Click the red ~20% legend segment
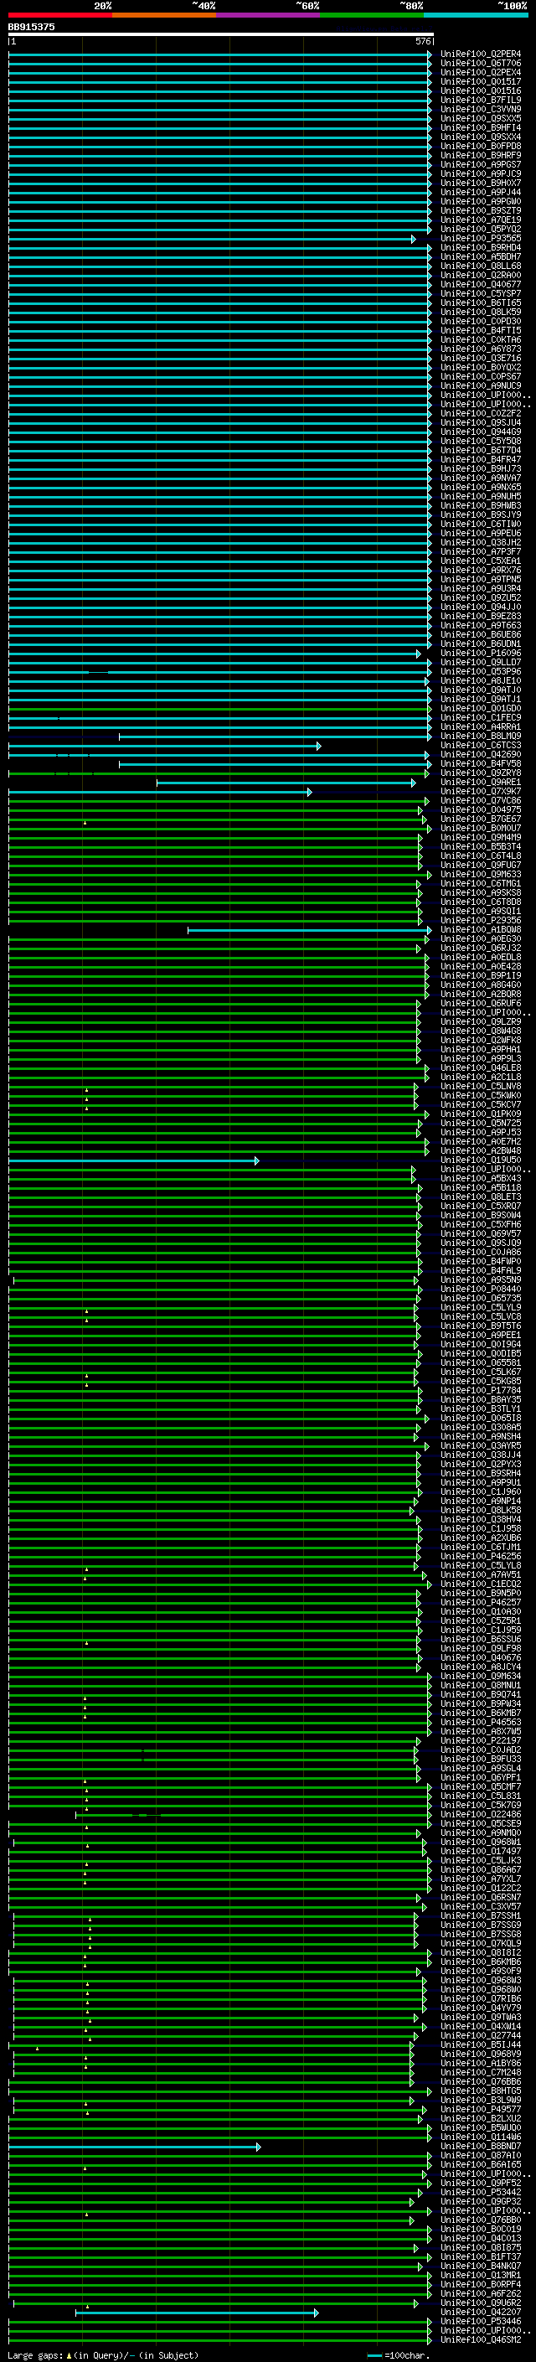Screen dimensions: 536x2362 click(x=59, y=15)
